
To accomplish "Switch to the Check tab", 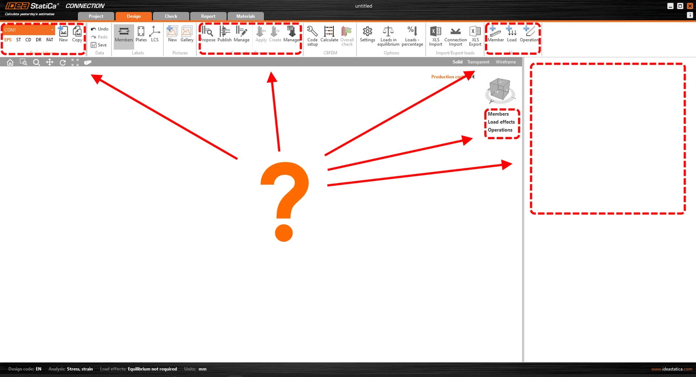I will coord(171,16).
